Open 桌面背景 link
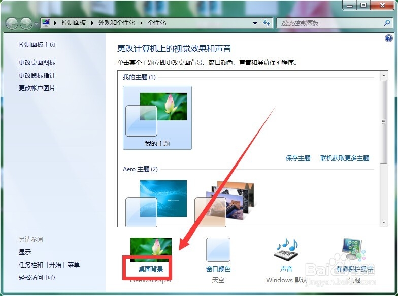Screen dimensions: 398x296 pyautogui.click(x=151, y=269)
